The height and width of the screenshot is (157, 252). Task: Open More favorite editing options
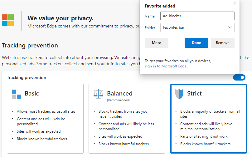(157, 43)
